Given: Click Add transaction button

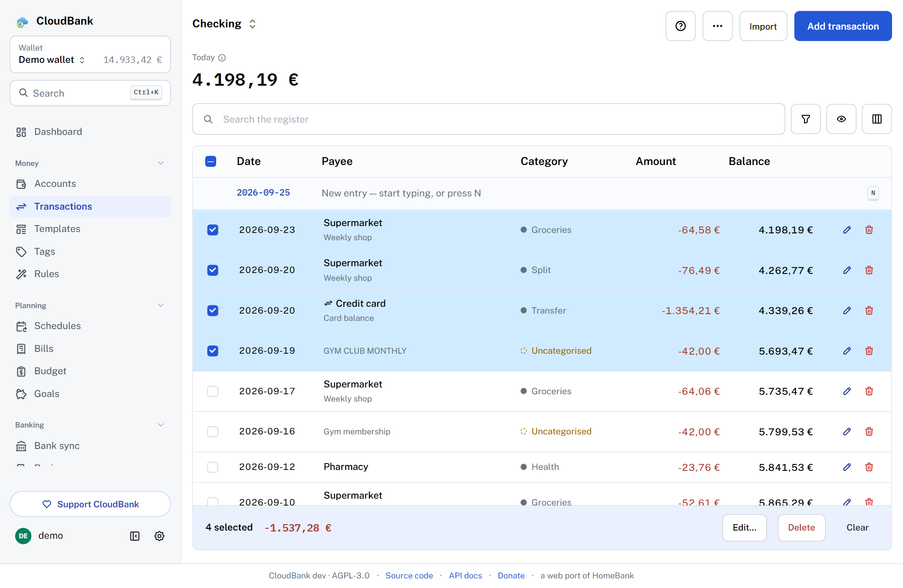Looking at the screenshot, I should [x=843, y=26].
